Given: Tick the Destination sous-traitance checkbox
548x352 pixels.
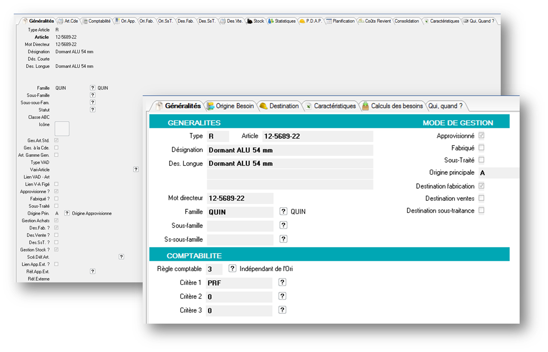Looking at the screenshot, I should [x=481, y=211].
